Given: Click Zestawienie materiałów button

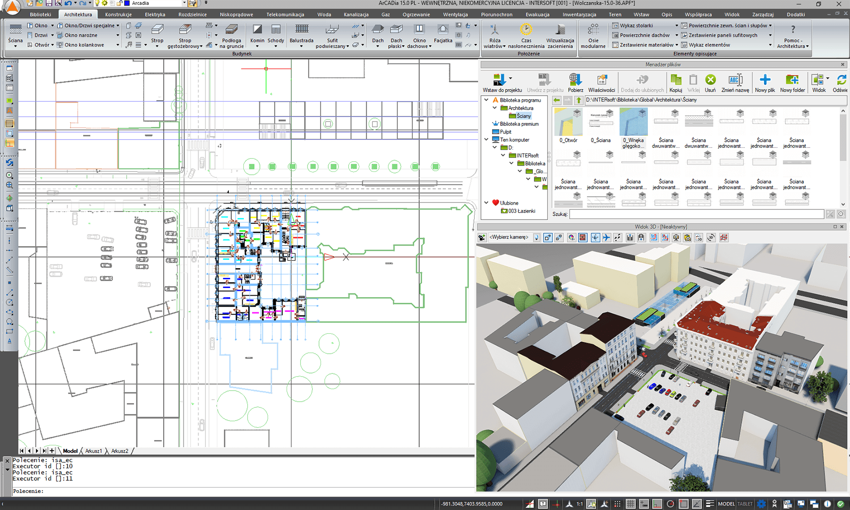Looking at the screenshot, I should (x=642, y=45).
